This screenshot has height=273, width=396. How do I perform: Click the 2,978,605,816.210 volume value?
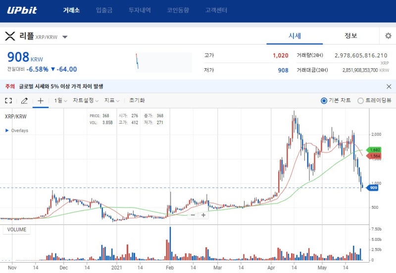[361, 55]
